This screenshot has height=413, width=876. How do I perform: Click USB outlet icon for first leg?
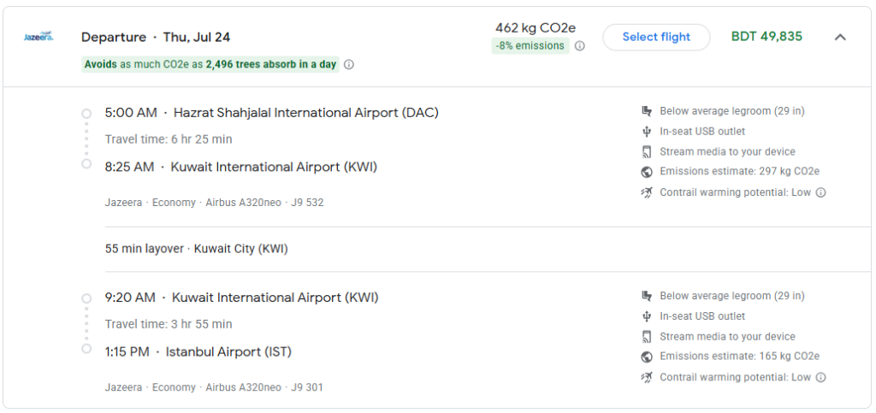point(647,132)
